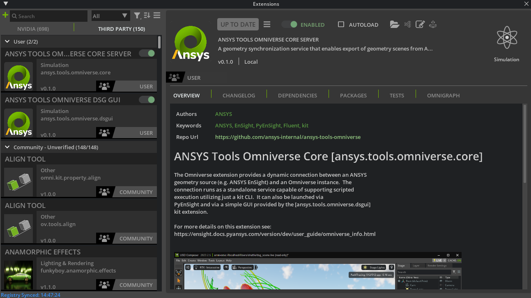Click the overview pane vertical scrollbar
This screenshot has width=531, height=298.
(524, 143)
